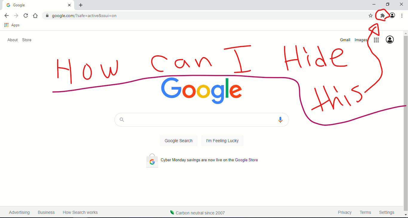Click the address bar URL
The height and width of the screenshot is (218, 408).
[84, 16]
